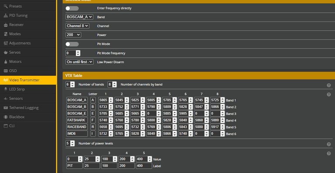Screen dimensions: 335x173
Task: Click help icon beside power values row
Action: [328, 153]
